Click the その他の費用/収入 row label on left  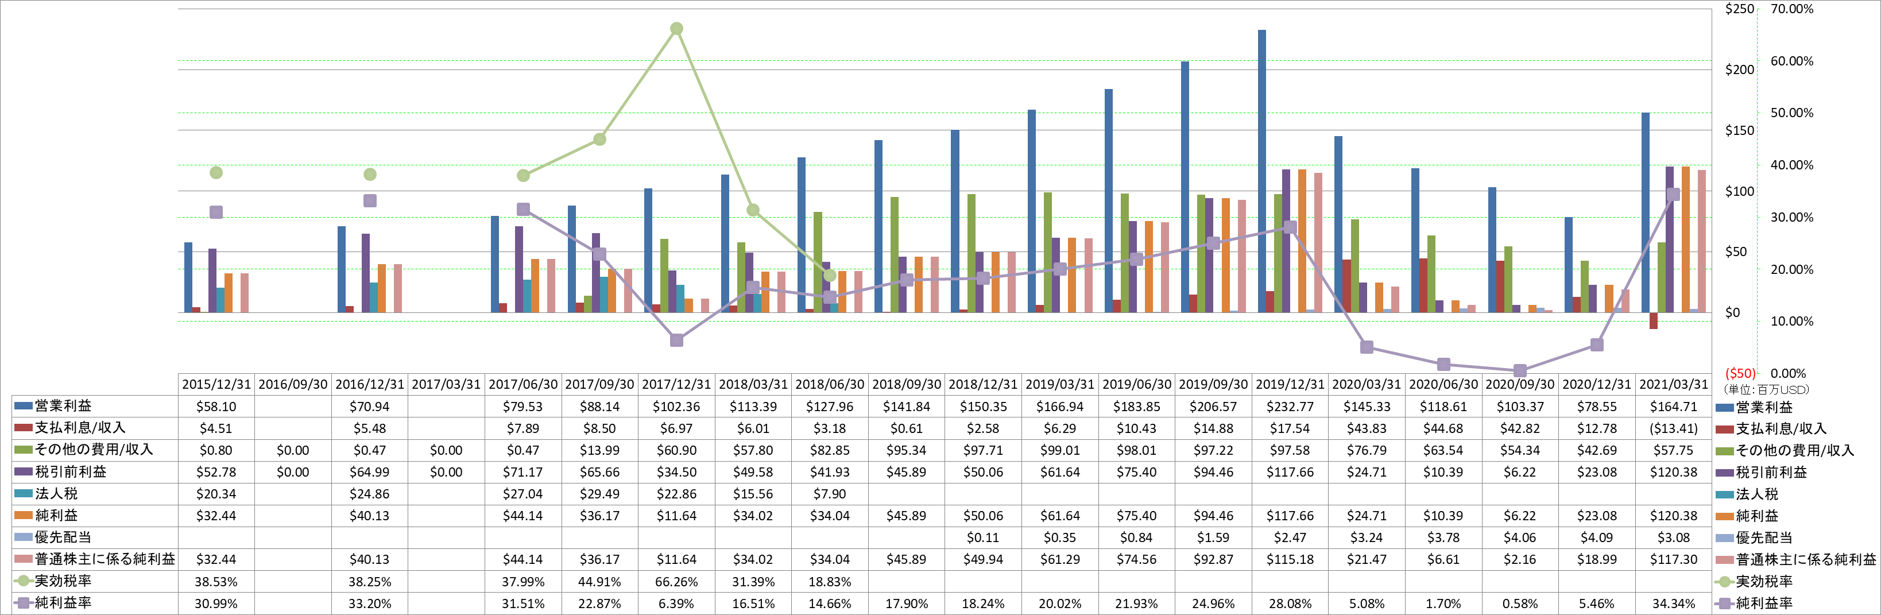tap(94, 450)
